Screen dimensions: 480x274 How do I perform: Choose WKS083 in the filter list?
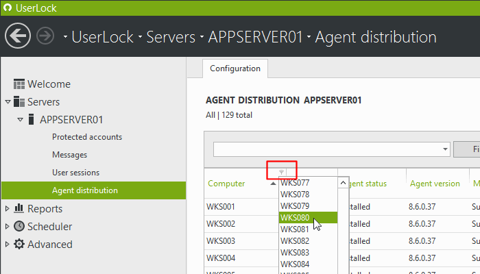coord(309,252)
